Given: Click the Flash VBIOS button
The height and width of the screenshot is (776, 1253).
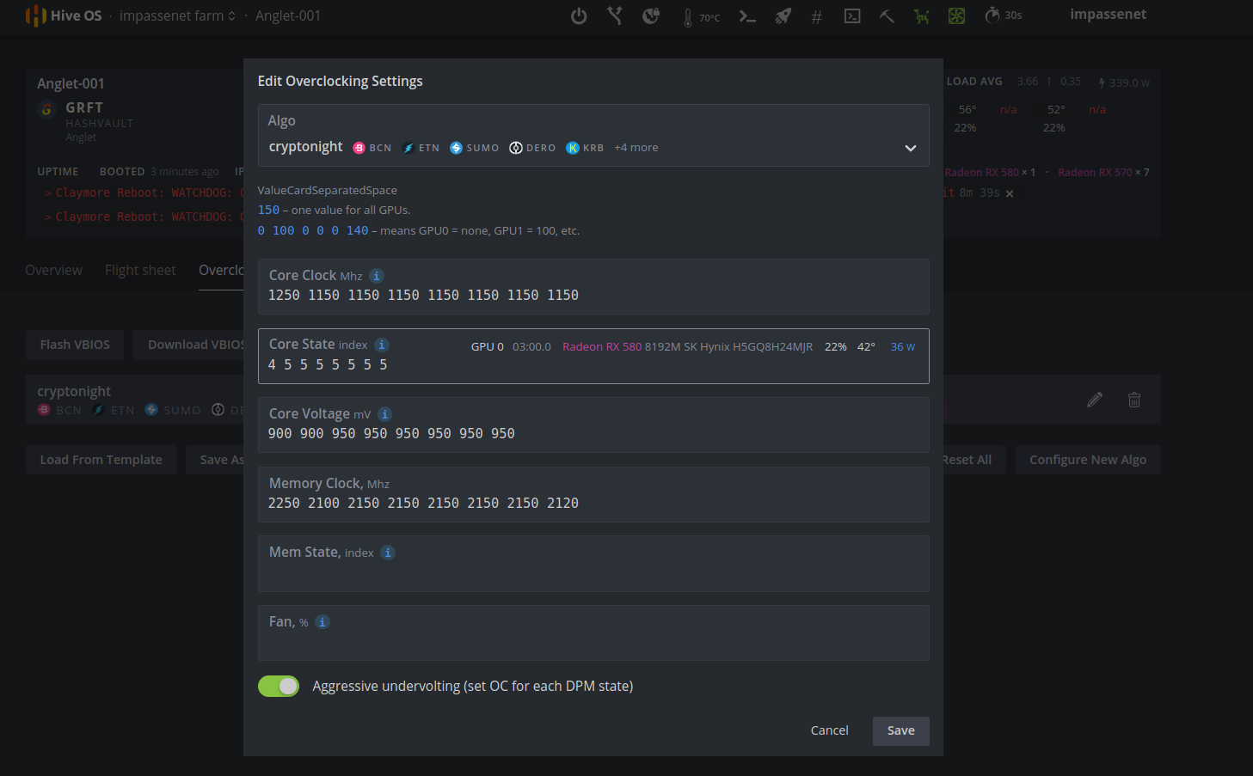Looking at the screenshot, I should pyautogui.click(x=75, y=345).
